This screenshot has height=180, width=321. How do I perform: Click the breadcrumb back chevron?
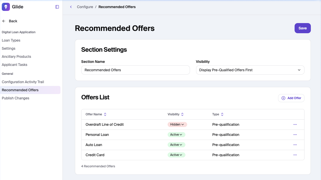tap(71, 7)
